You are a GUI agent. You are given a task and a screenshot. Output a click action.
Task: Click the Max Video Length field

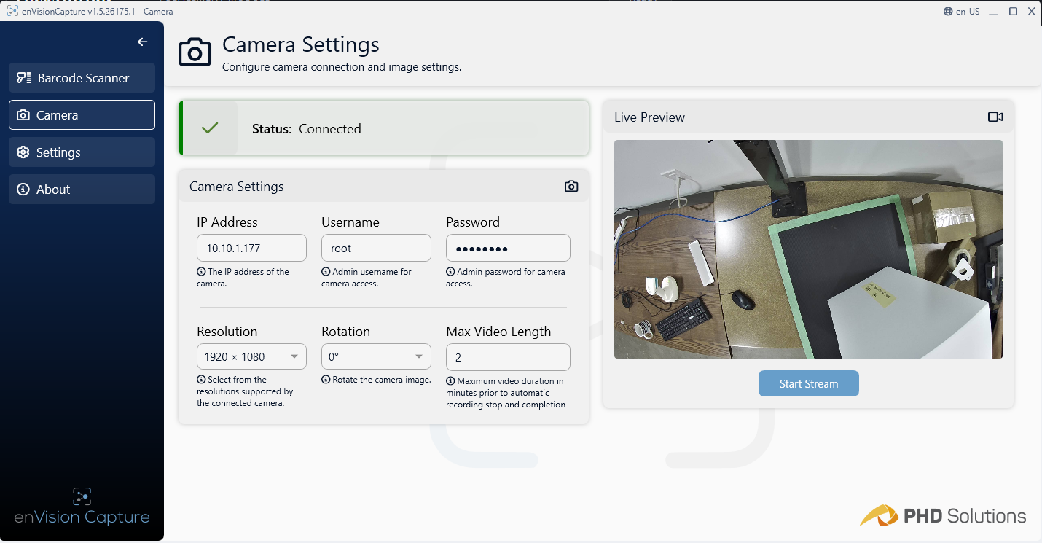(x=508, y=357)
